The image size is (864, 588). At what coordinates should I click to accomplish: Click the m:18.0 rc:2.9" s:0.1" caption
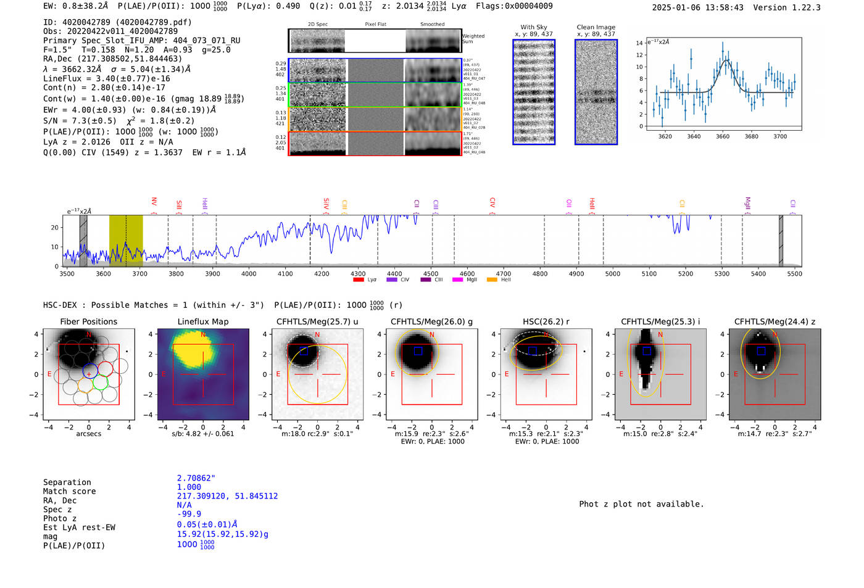tap(317, 434)
